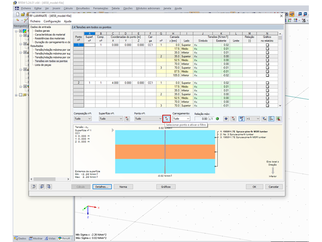Click the Norma button

[123, 187]
